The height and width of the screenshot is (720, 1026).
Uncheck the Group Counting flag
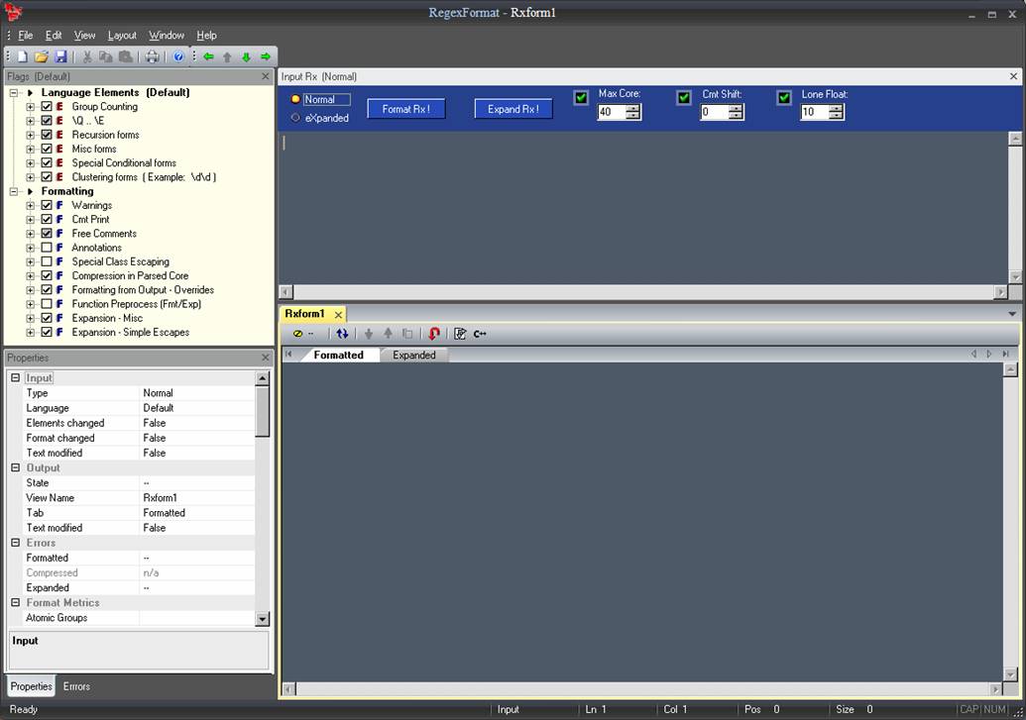[x=47, y=107]
